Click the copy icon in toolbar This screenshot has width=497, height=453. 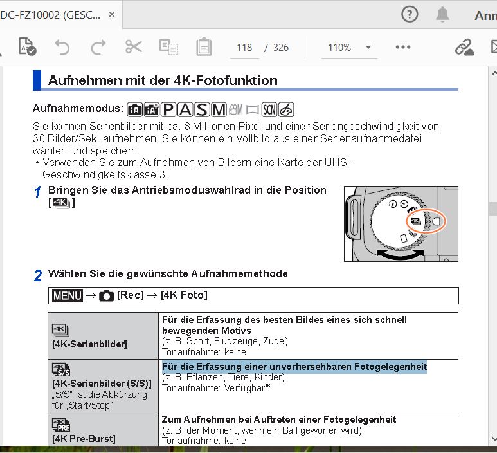pyautogui.click(x=168, y=47)
